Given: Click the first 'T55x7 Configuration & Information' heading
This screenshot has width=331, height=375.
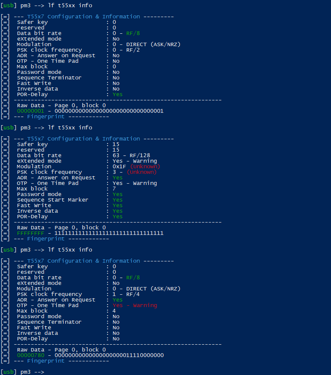Looking at the screenshot, I should (84, 17).
